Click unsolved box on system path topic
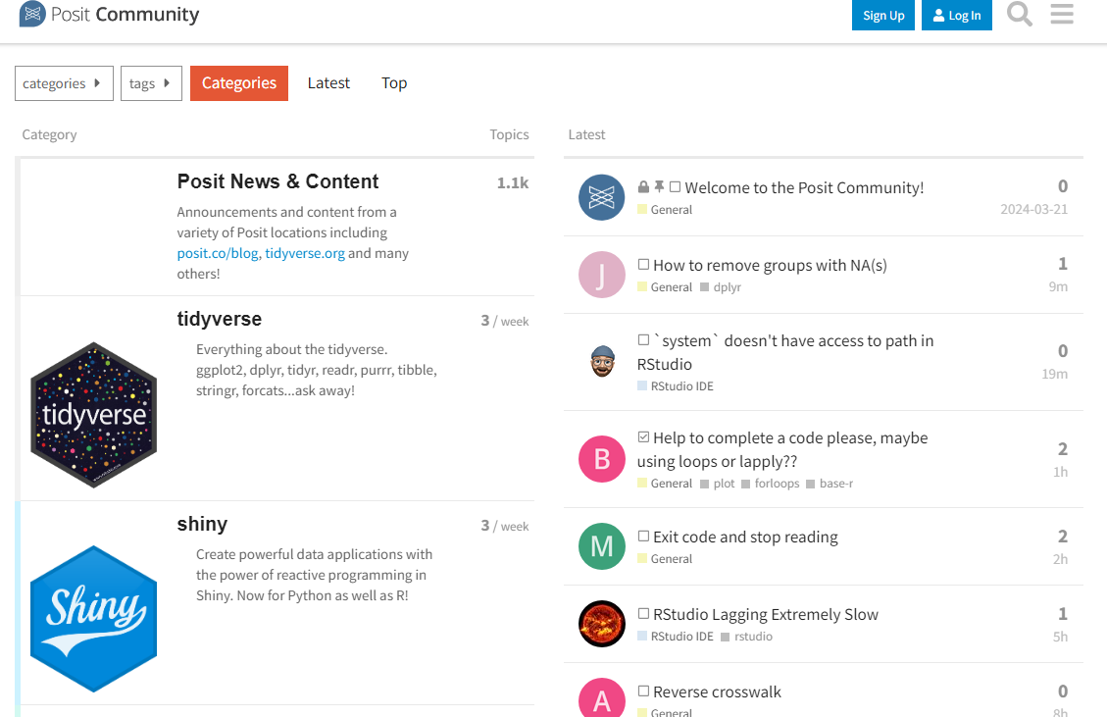Viewport: 1107px width, 717px height. click(643, 339)
